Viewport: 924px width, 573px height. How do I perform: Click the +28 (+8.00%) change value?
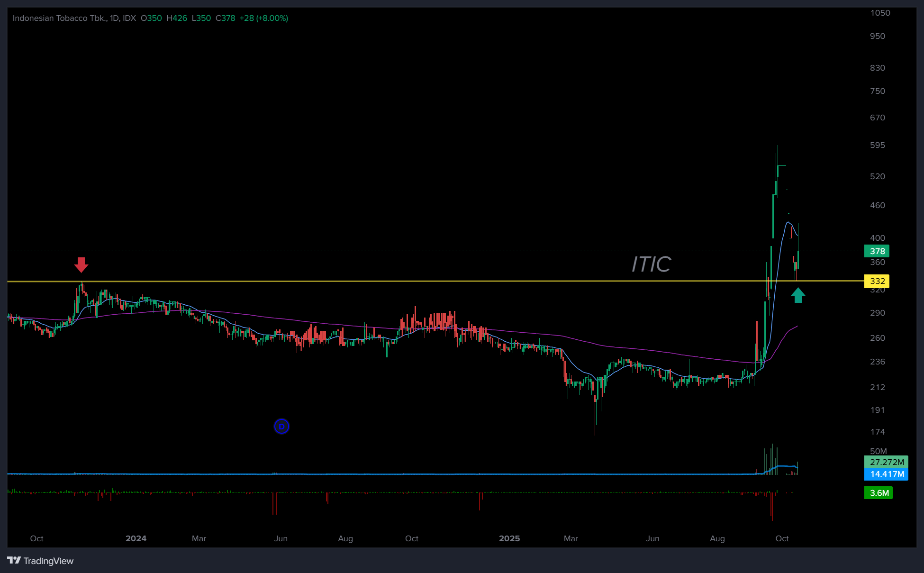pos(263,18)
